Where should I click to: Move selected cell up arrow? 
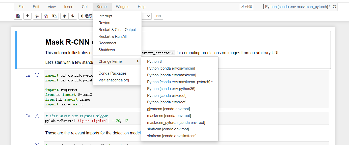(65, 16)
